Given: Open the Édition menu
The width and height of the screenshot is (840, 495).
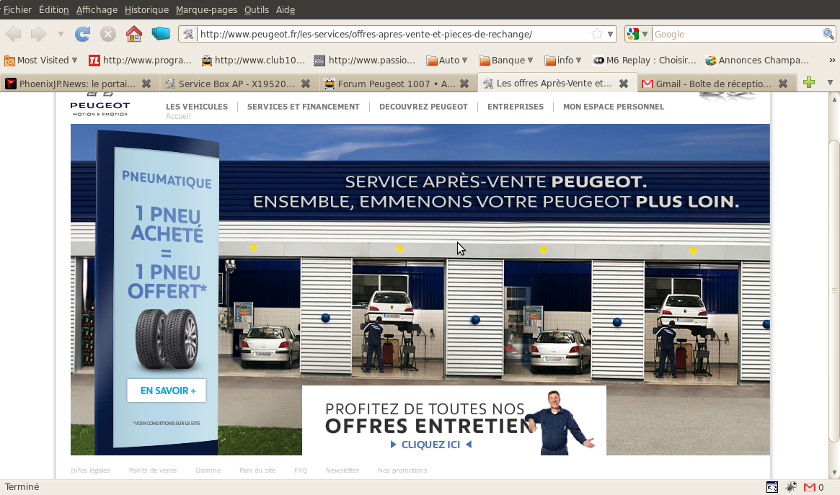Looking at the screenshot, I should point(53,9).
